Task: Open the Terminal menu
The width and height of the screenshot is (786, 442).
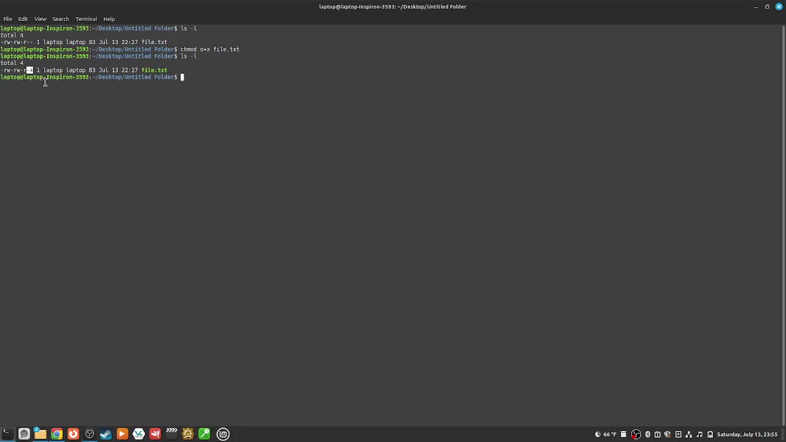Action: coord(86,19)
